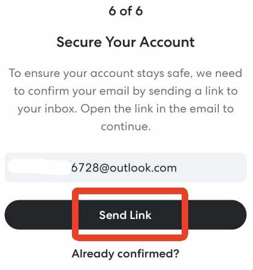Screen dimensions: 253x270
Task: Open the Already confirmed? link
Action: coord(125,254)
